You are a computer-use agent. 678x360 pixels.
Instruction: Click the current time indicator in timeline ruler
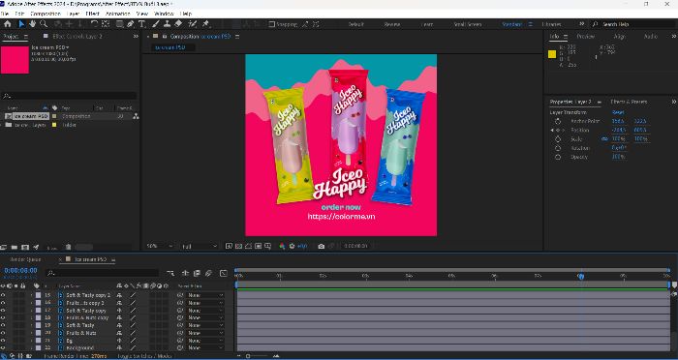click(581, 276)
